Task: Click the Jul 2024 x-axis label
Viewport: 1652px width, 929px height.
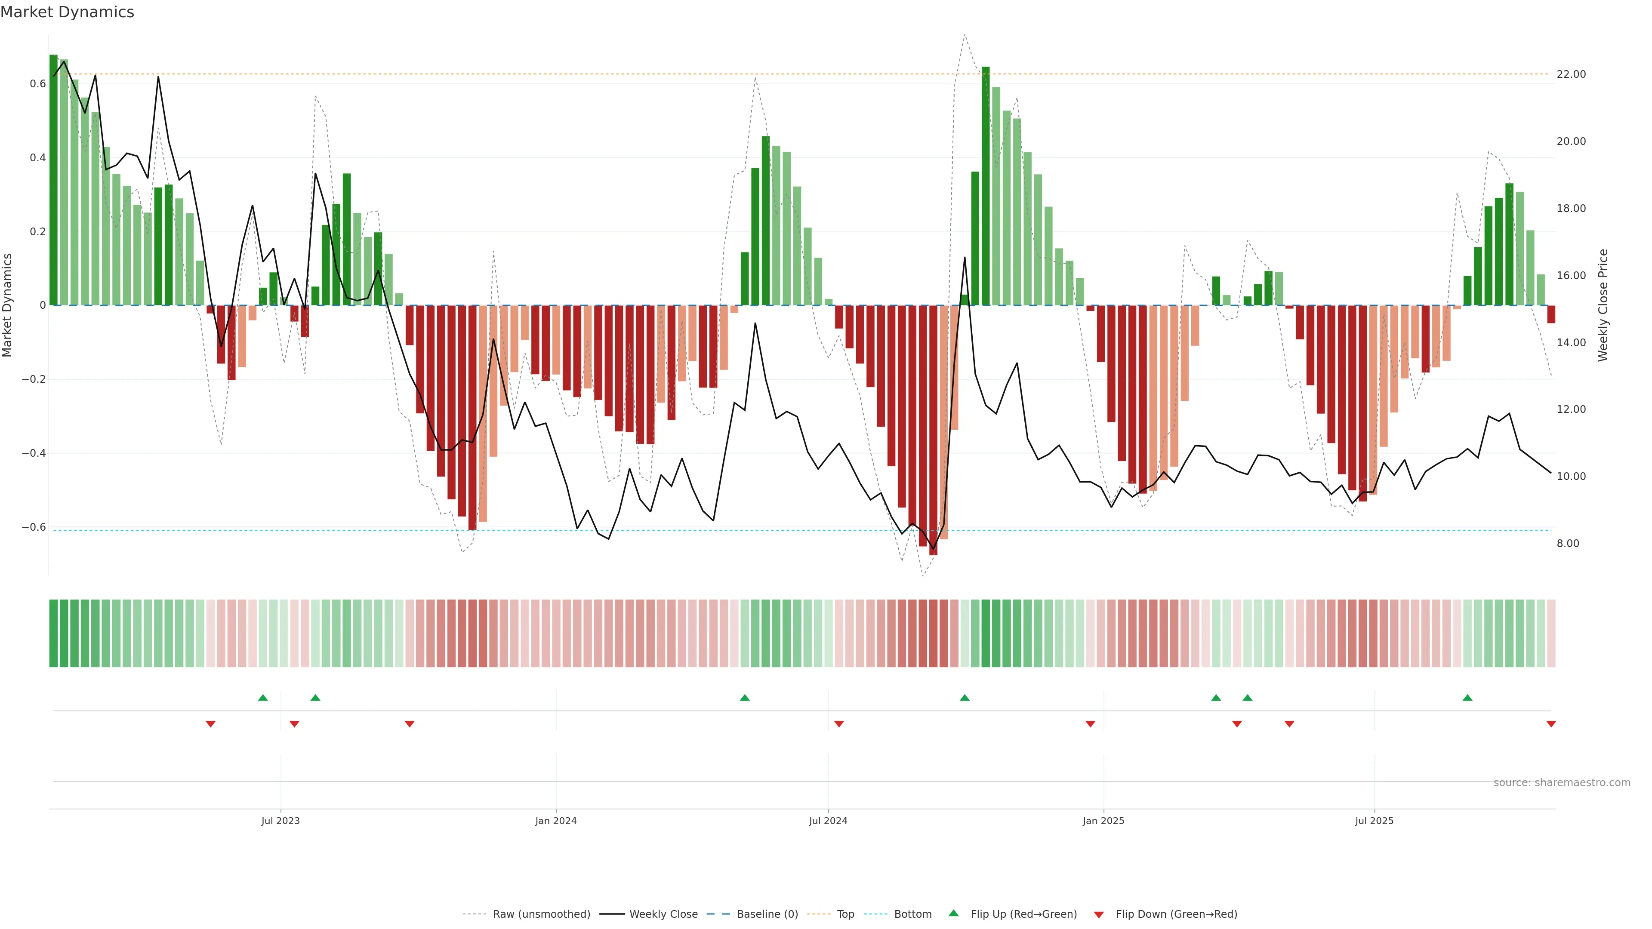Action: pos(828,821)
